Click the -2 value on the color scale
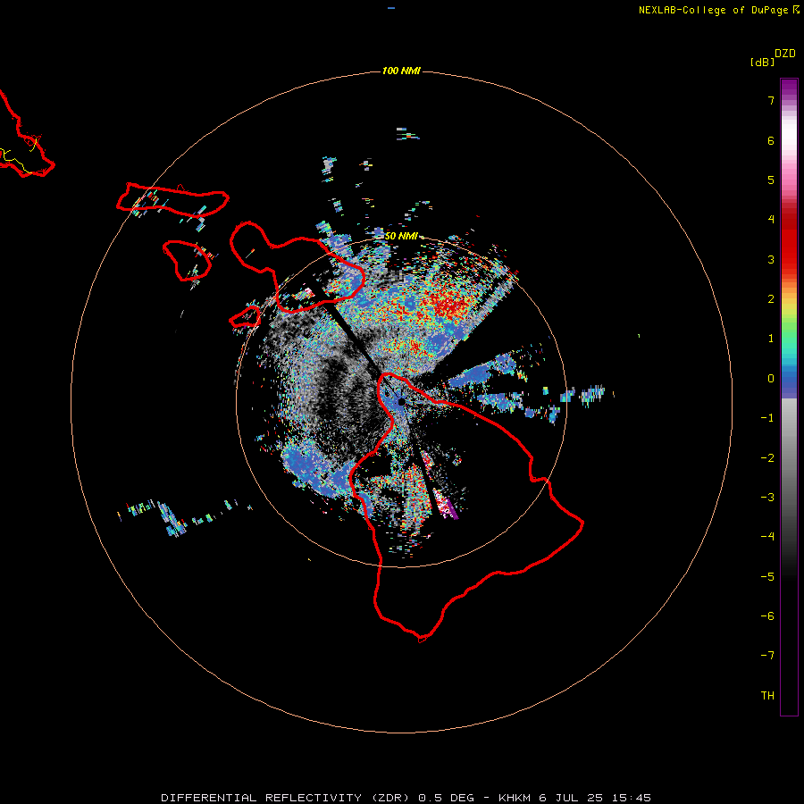The width and height of the screenshot is (804, 804). click(x=767, y=458)
